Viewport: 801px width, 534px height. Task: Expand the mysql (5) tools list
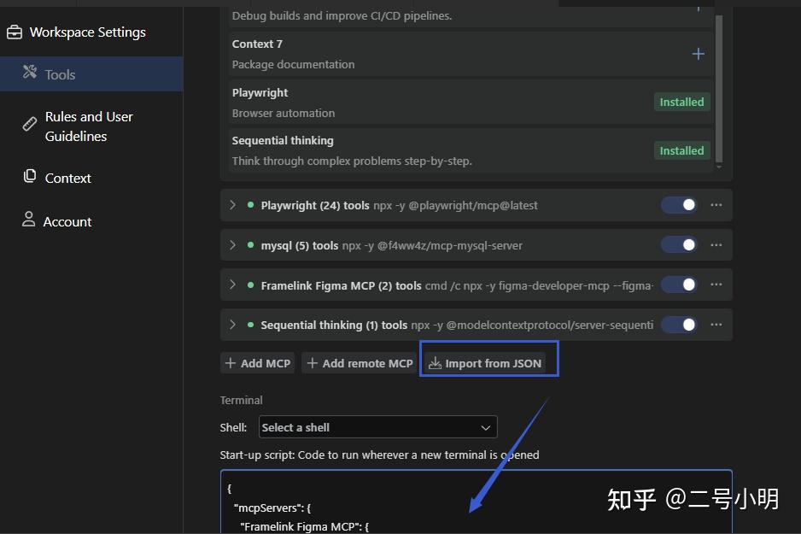pos(233,244)
